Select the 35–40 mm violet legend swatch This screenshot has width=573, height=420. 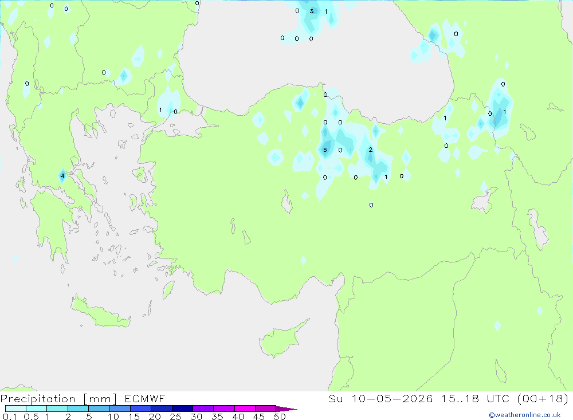[x=223, y=409]
